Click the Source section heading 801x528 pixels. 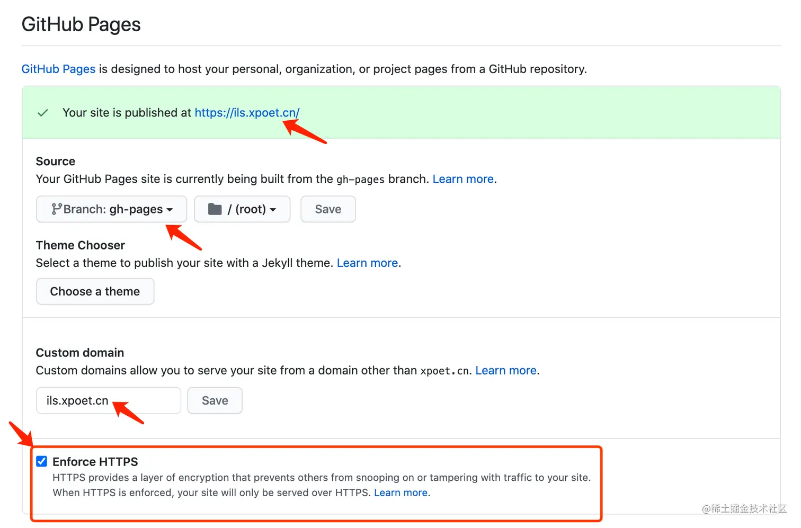point(56,162)
